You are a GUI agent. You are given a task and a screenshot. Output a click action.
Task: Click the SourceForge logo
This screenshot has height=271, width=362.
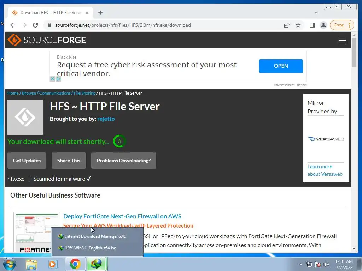[47, 40]
